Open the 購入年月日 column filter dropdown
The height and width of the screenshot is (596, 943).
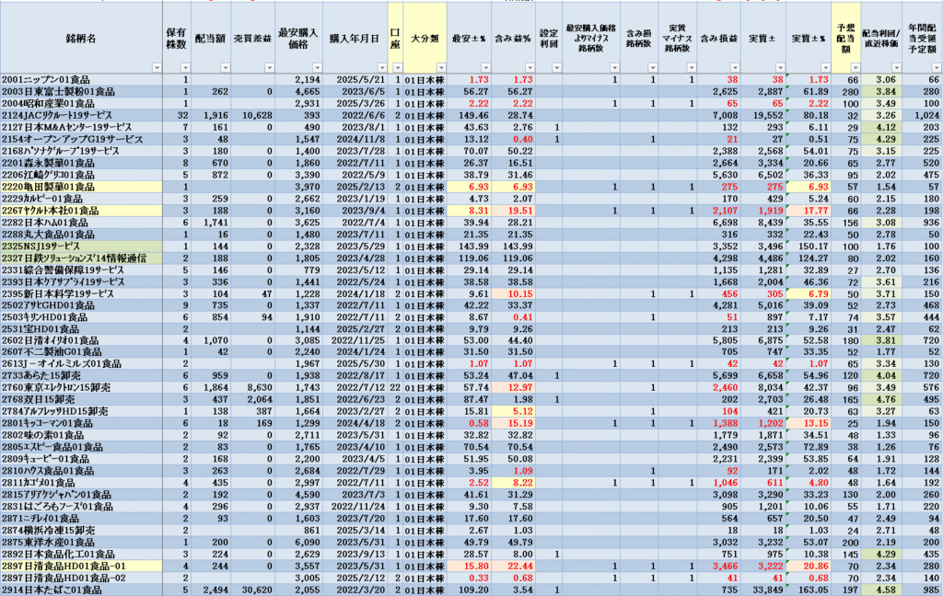382,68
